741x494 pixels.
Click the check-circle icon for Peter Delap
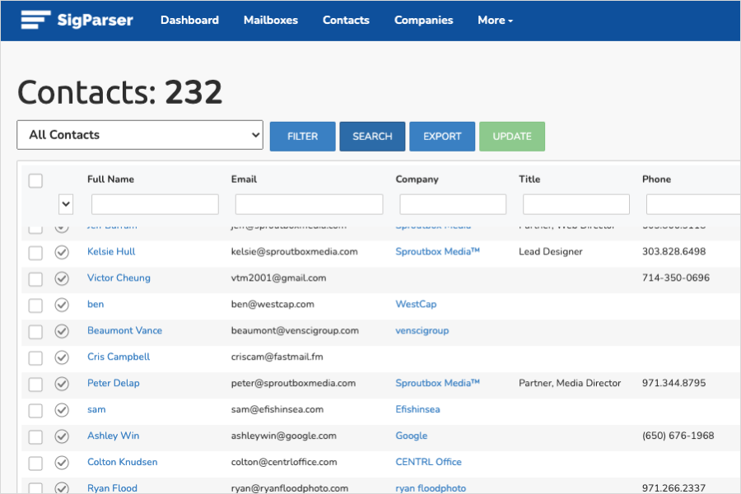[62, 384]
